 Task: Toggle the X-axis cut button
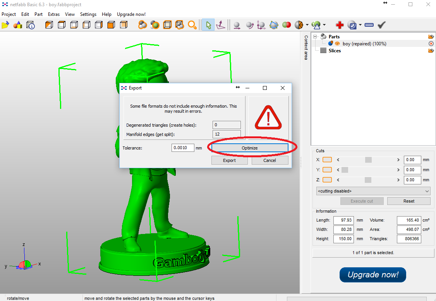[327, 160]
